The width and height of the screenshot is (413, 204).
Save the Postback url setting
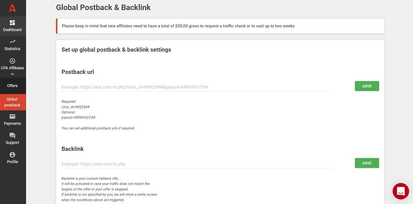point(367,86)
